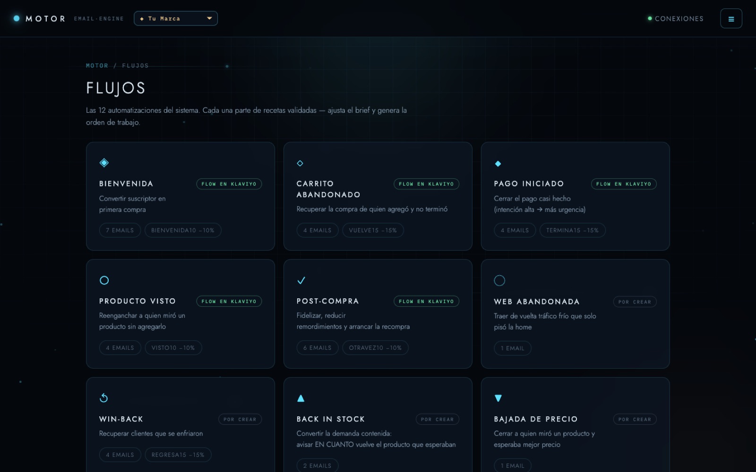The width and height of the screenshot is (756, 472).
Task: Open the BIENVENIDA flow card title
Action: tap(126, 184)
